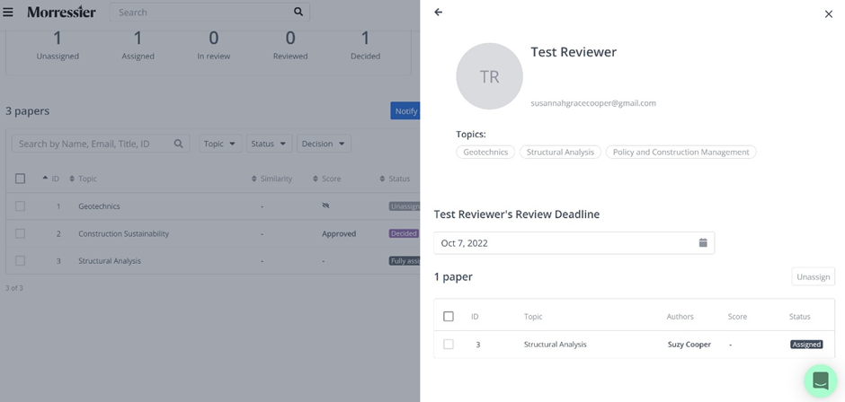The height and width of the screenshot is (402, 845).
Task: Click the search magnifier icon in top bar
Action: tap(298, 13)
